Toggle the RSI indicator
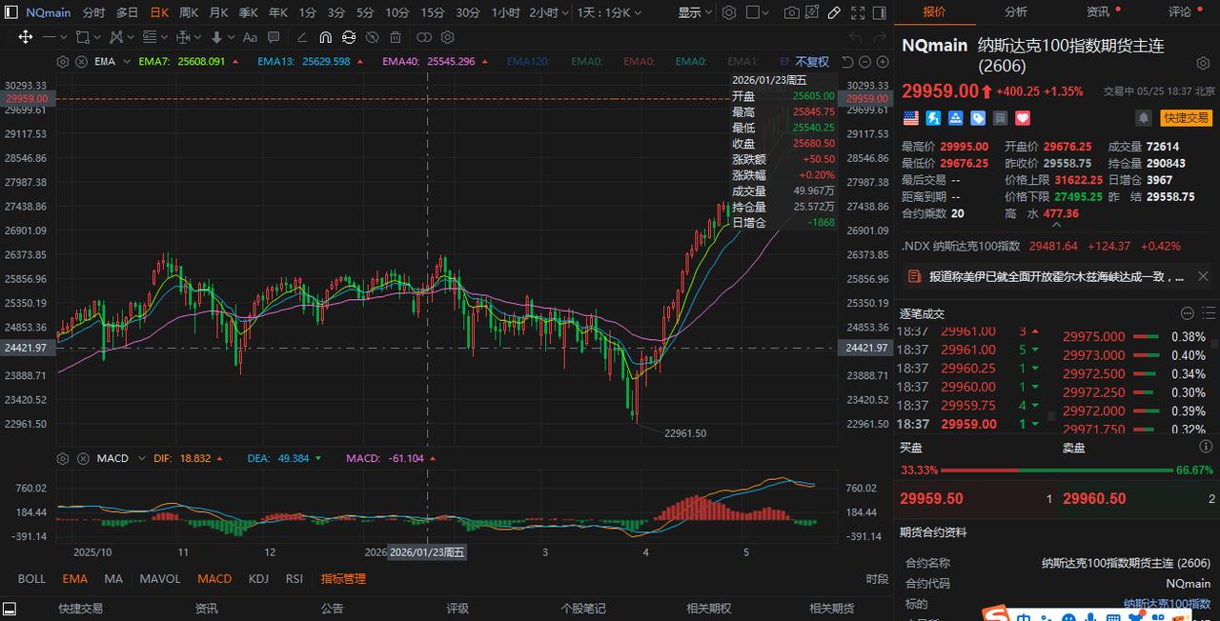This screenshot has height=621, width=1220. [295, 578]
